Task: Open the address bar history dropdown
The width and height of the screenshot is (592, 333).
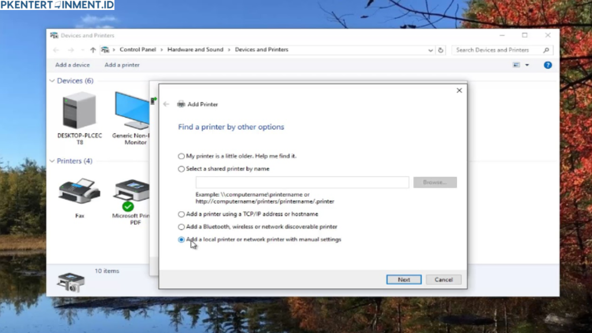Action: tap(430, 50)
